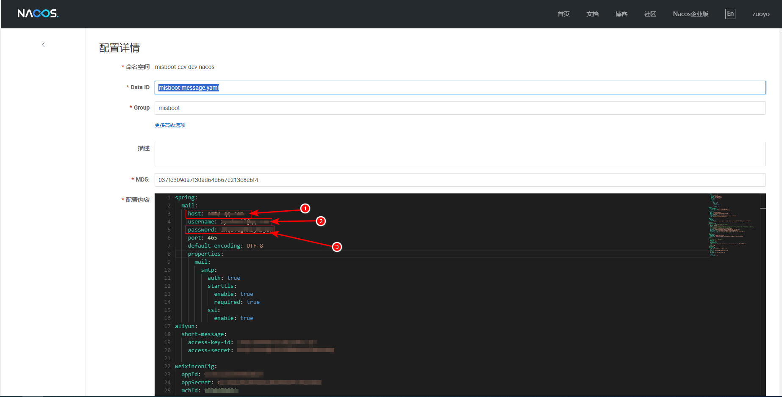Viewport: 782px width, 397px height.
Task: Open 博客 in top navigation
Action: click(x=621, y=14)
